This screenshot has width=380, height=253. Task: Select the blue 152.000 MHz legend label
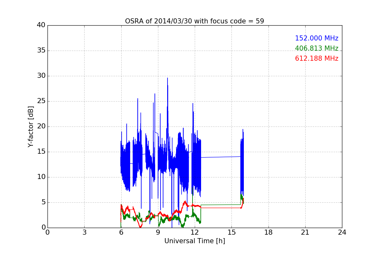[x=317, y=38]
